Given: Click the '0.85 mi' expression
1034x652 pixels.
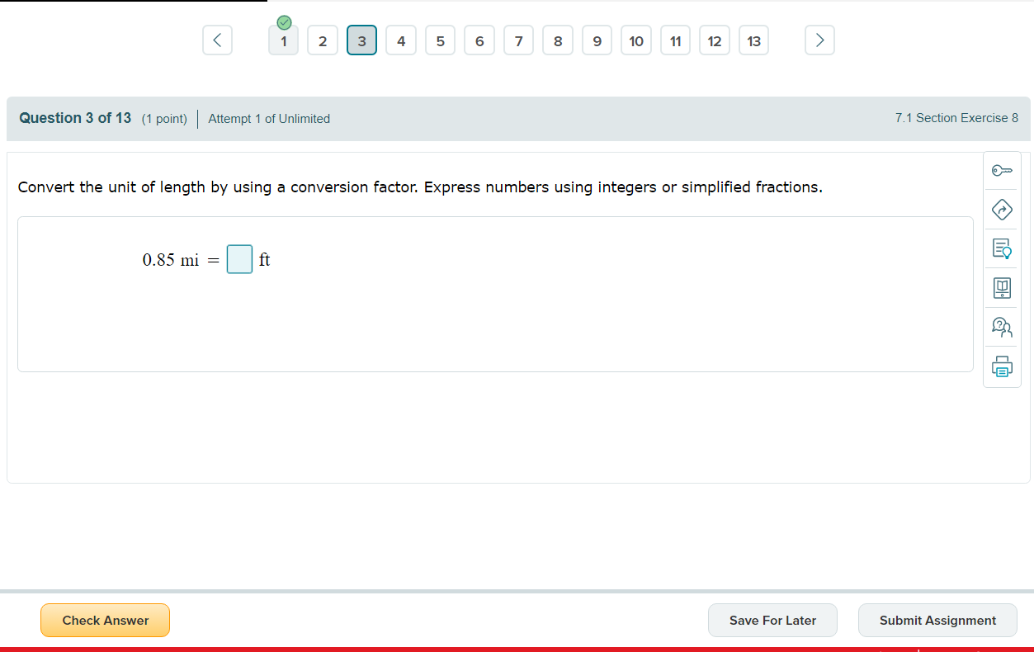Looking at the screenshot, I should coord(171,260).
